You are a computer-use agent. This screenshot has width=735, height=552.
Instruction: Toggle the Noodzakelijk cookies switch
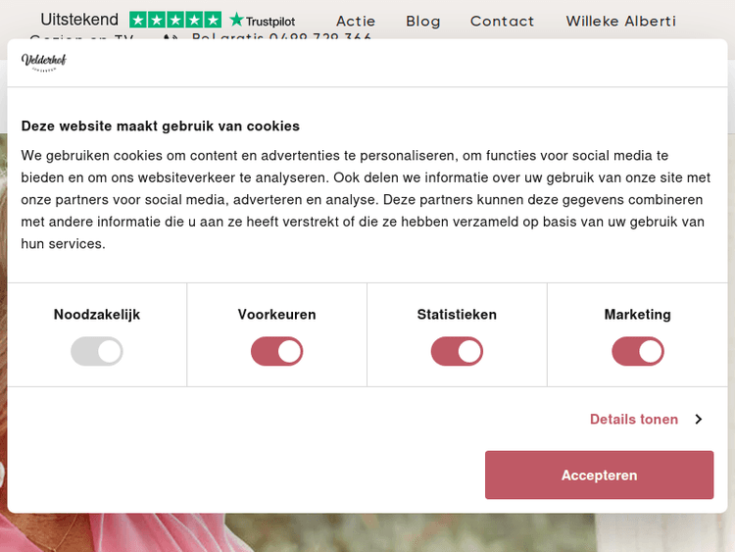click(97, 351)
